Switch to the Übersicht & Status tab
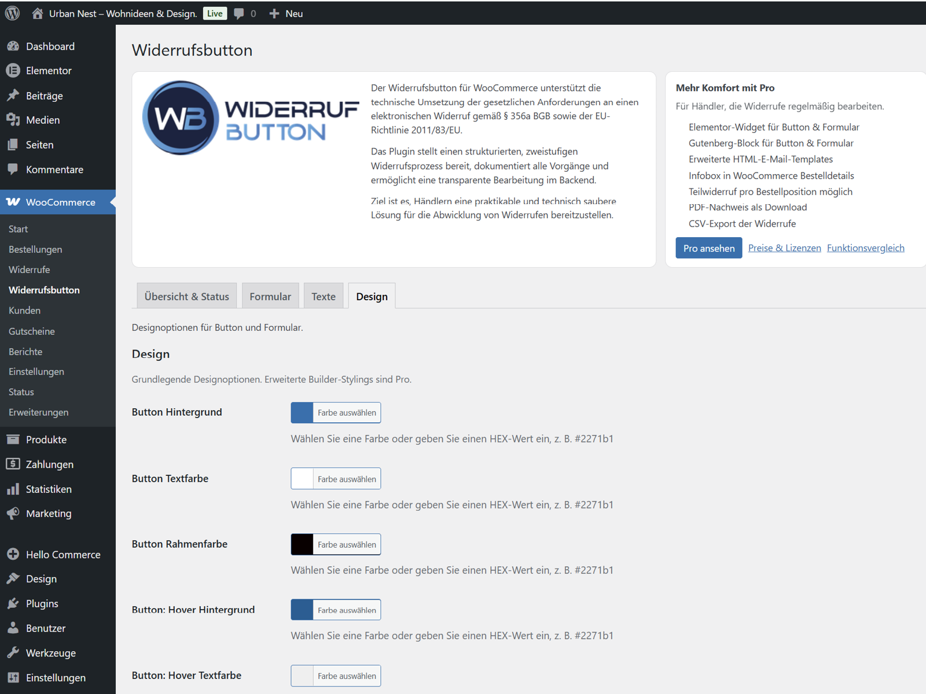Viewport: 926px width, 694px height. point(187,296)
